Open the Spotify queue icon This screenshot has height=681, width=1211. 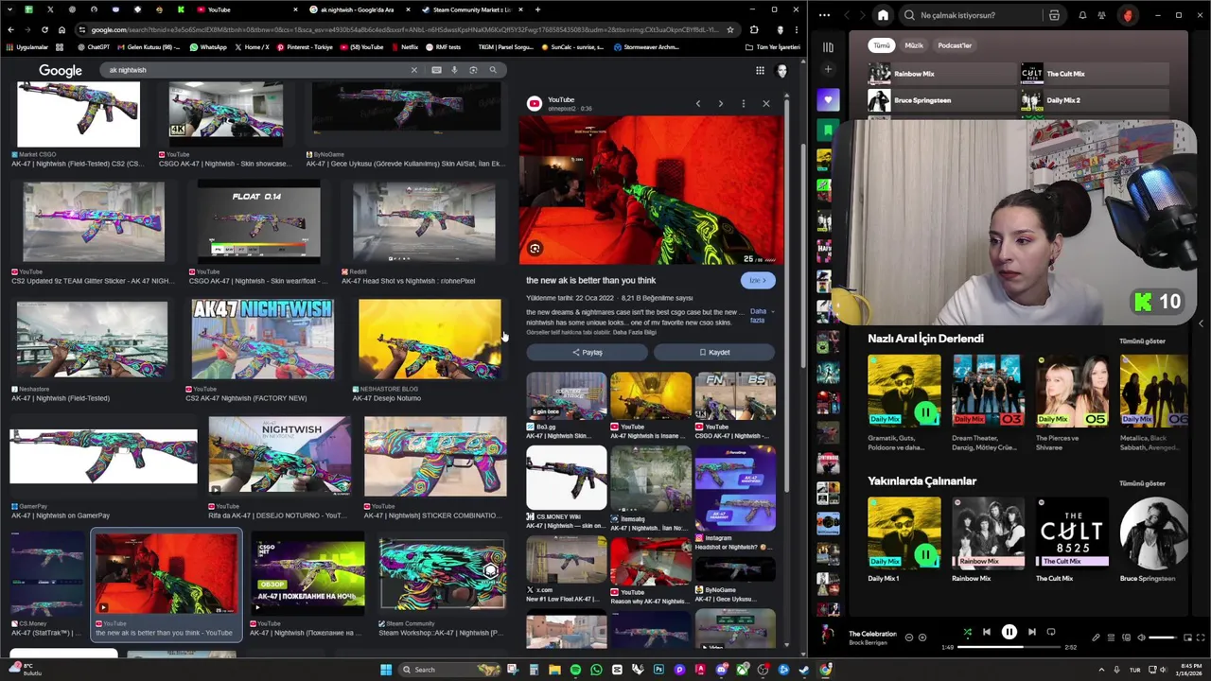coord(1112,637)
